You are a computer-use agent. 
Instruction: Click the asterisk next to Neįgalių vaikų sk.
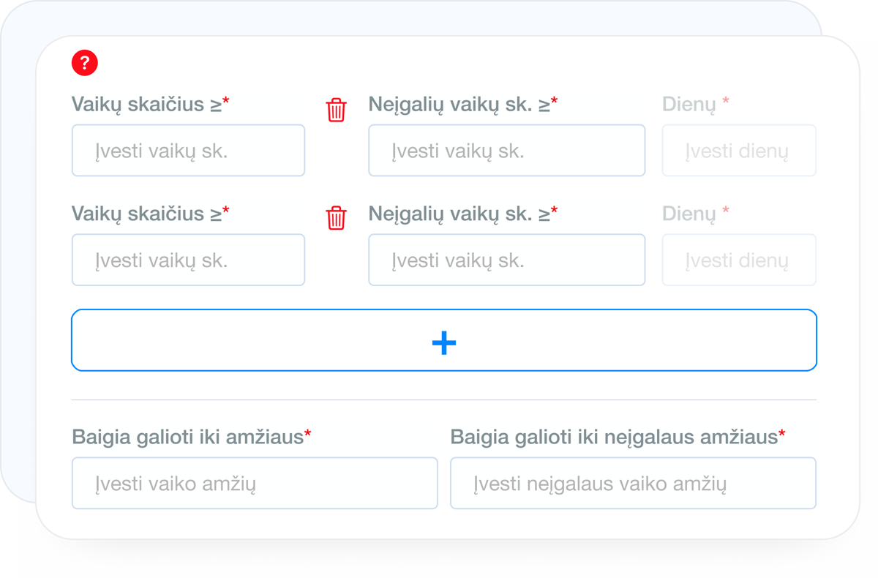pos(555,99)
